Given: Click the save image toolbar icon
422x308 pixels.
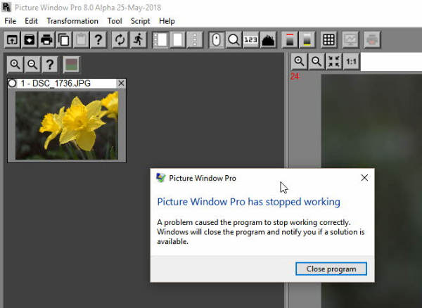Looking at the screenshot, I should pos(29,39).
